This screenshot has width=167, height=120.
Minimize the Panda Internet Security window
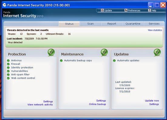[x=151, y=5]
